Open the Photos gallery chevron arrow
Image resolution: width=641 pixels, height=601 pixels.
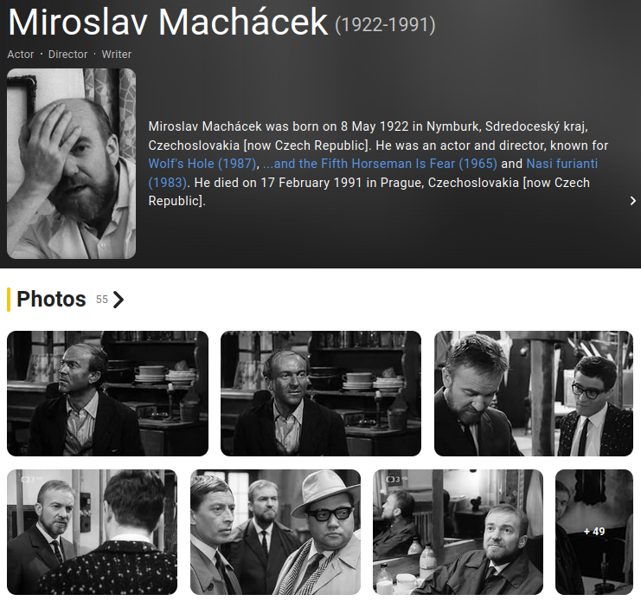119,300
